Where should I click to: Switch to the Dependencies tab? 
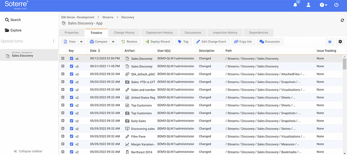click(258, 32)
